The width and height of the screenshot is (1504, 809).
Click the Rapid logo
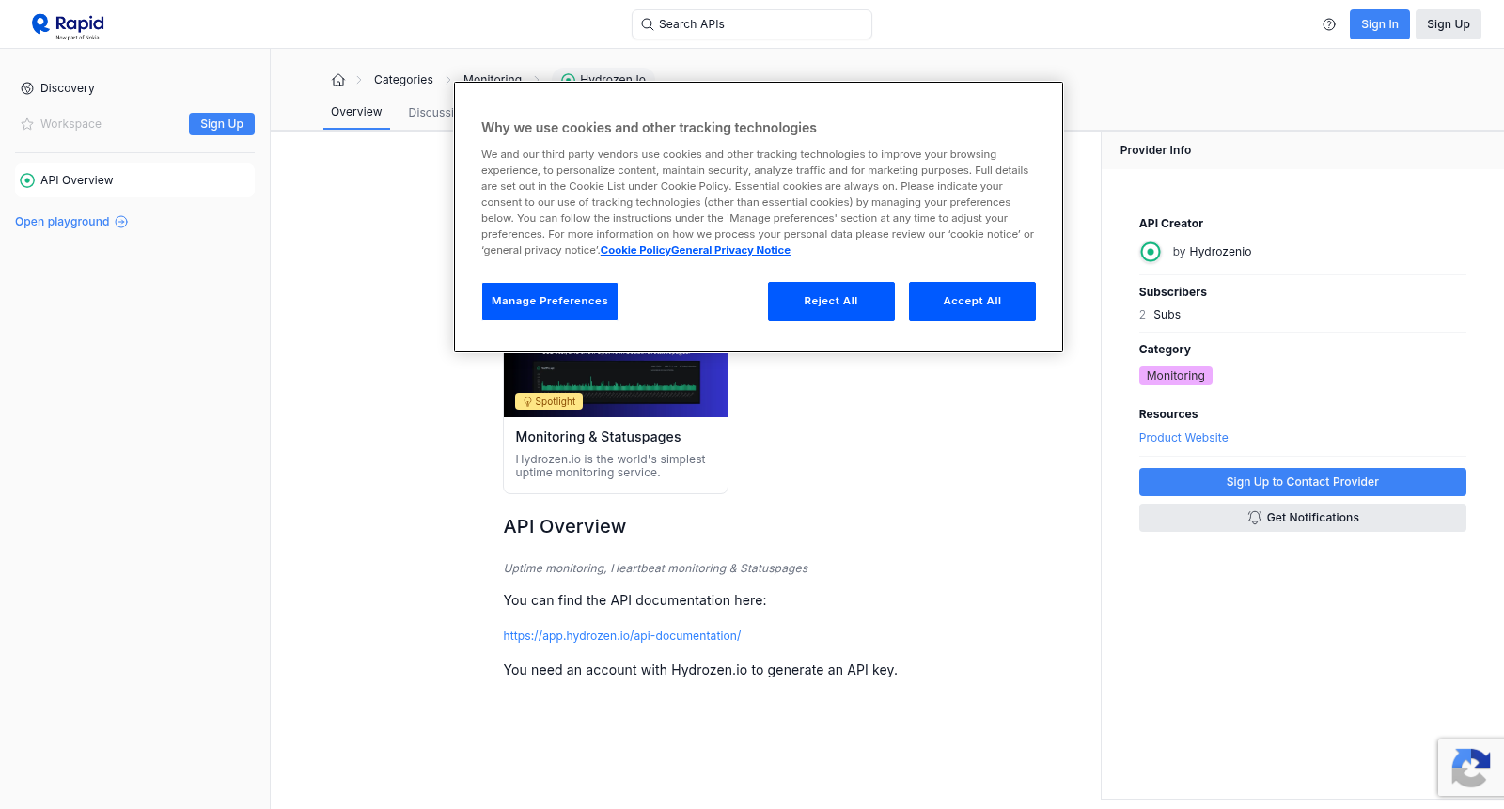click(x=68, y=25)
